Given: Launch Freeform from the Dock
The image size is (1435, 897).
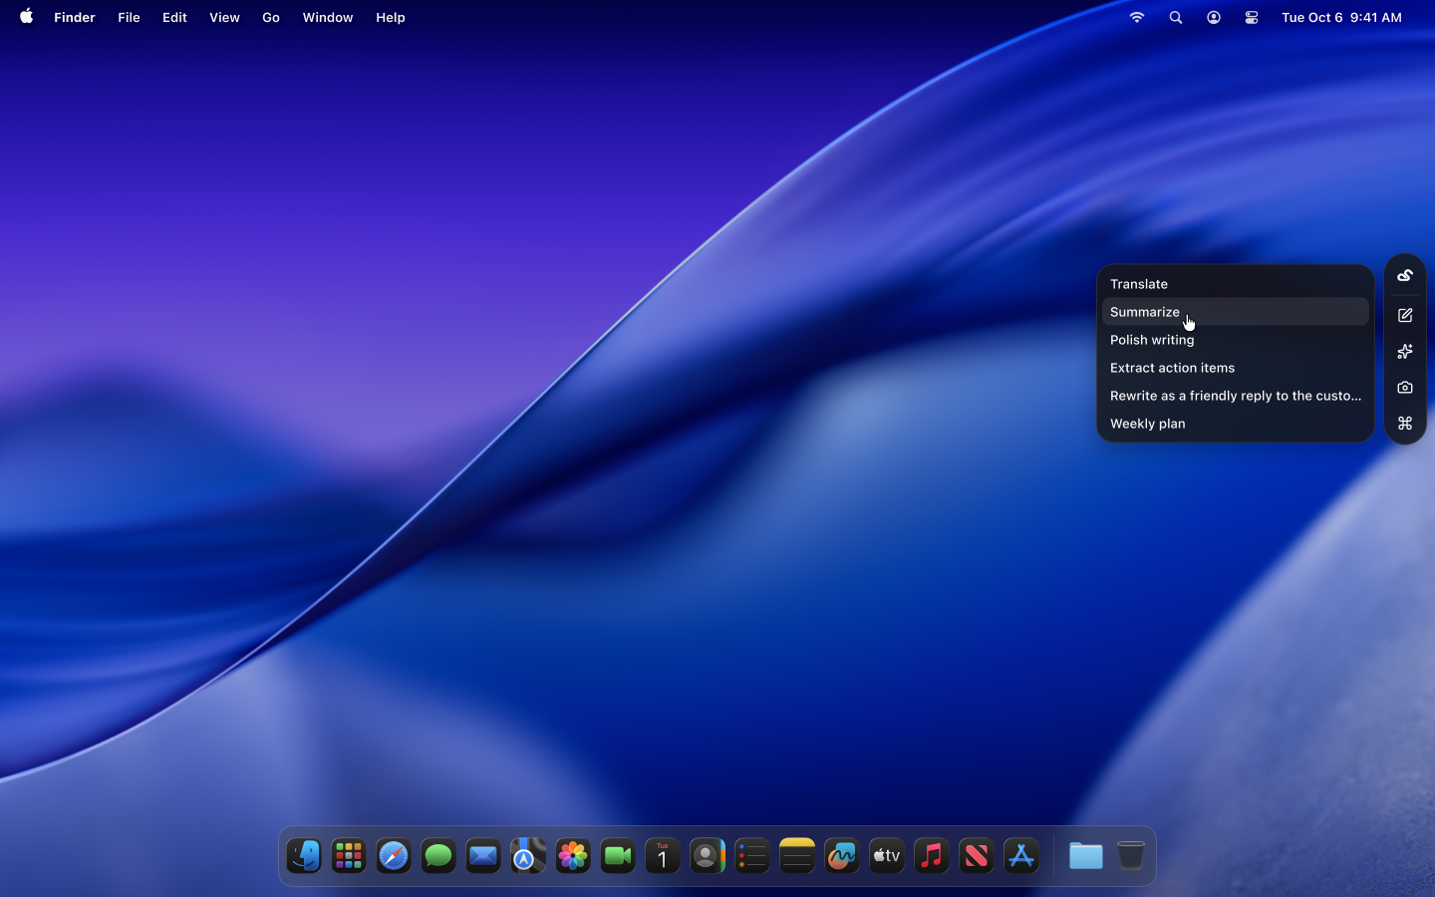Looking at the screenshot, I should point(842,856).
